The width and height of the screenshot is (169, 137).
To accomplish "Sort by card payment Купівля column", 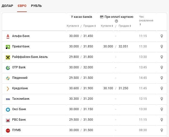I will (x=107, y=26).
